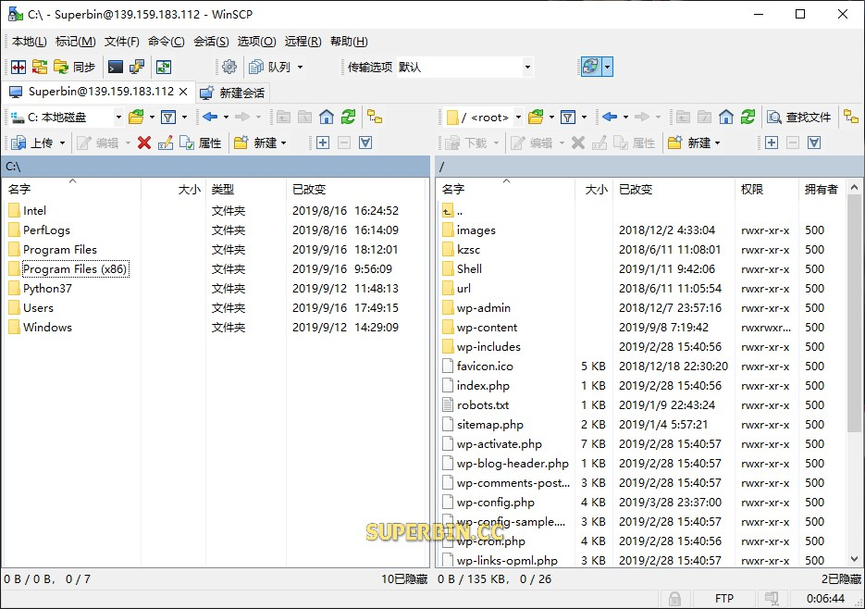Open preferences gear icon
Viewport: 865px width, 609px height.
point(229,67)
